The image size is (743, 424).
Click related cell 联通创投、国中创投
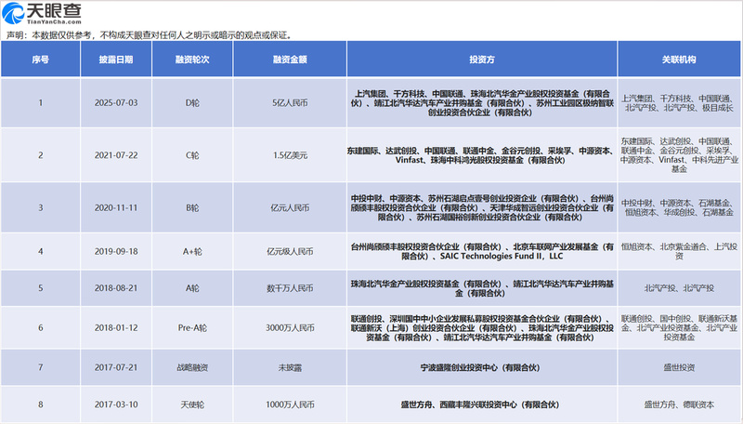(x=679, y=327)
